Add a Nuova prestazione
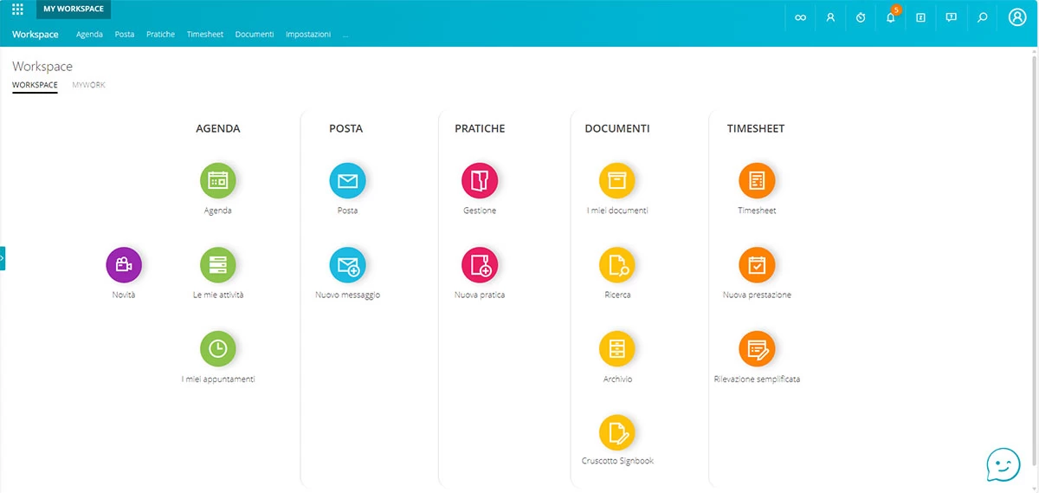1039x493 pixels. (x=757, y=265)
